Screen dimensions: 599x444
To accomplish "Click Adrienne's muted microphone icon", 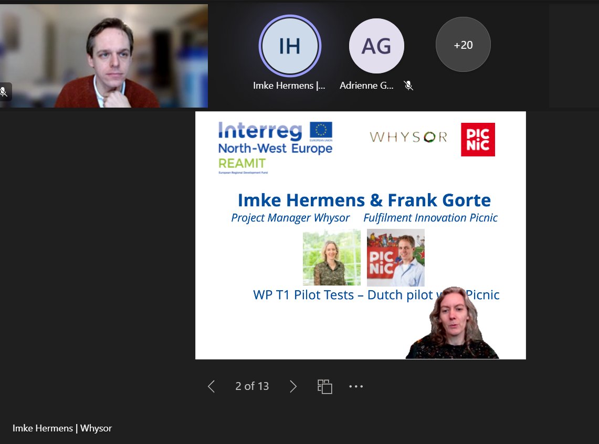I will (x=408, y=86).
